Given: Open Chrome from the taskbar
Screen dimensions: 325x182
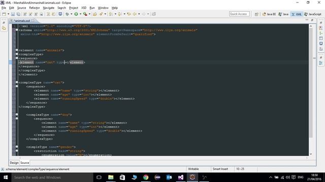Looking at the screenshot, I should pos(146,177).
